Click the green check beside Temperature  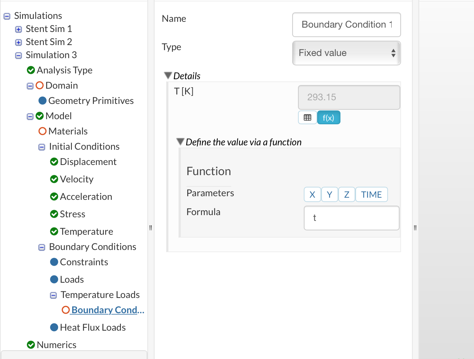click(54, 231)
